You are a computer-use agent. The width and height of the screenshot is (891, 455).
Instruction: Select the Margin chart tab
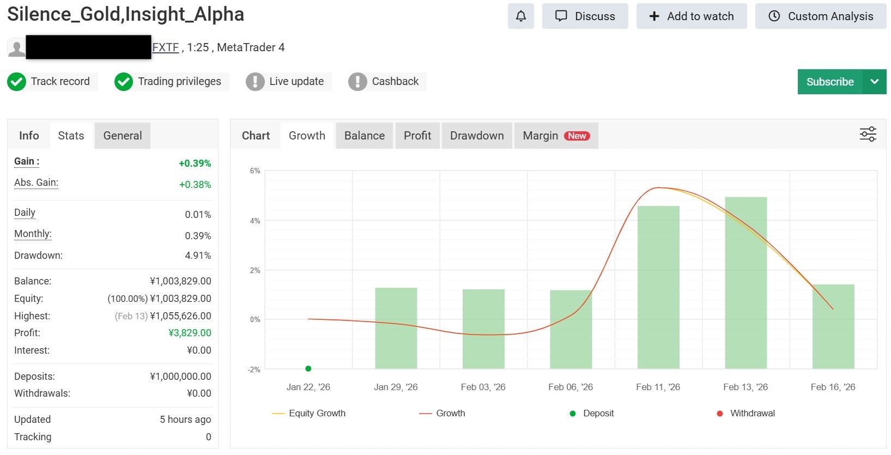(556, 136)
